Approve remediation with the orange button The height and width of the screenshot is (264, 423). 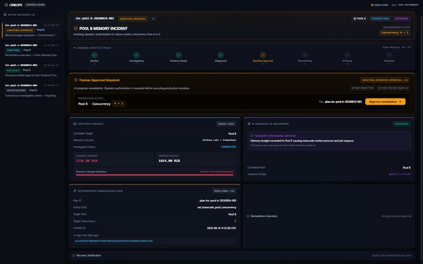385,102
